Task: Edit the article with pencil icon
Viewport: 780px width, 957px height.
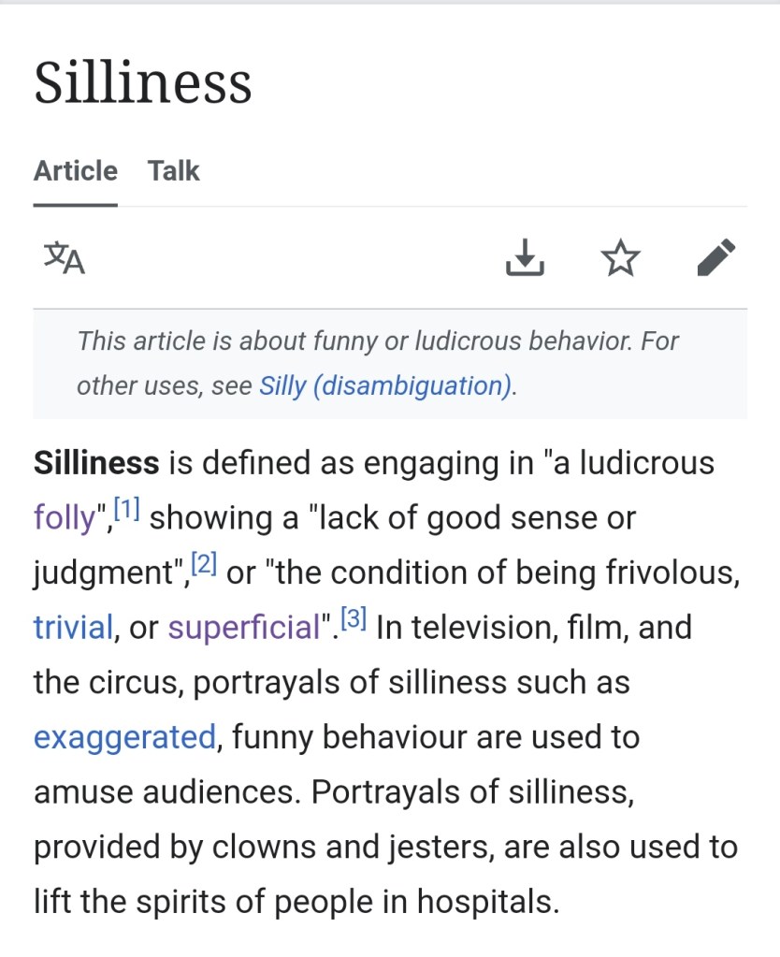Action: [716, 258]
